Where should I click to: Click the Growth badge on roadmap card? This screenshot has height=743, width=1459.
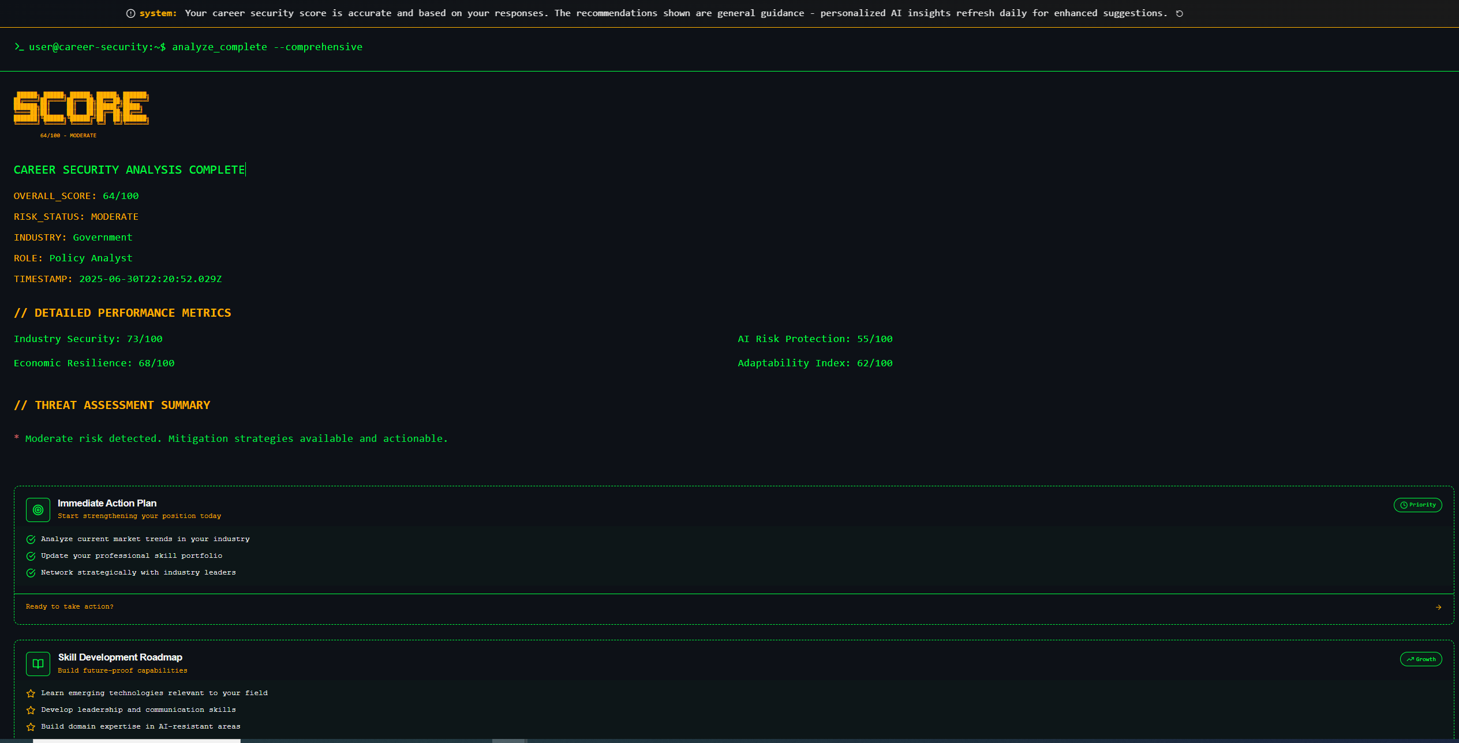pyautogui.click(x=1420, y=659)
